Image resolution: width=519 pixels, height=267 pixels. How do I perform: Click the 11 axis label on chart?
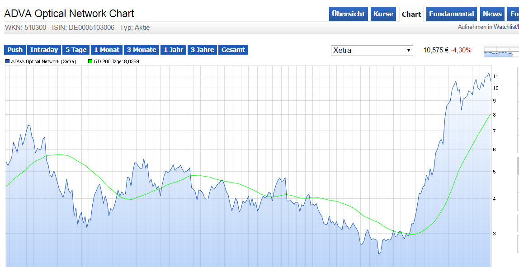[495, 76]
